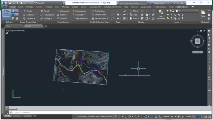Viewport: 213px width, 120px height.
Task: Toggle the layer on/off light bulb
Action: [x=168, y=11]
